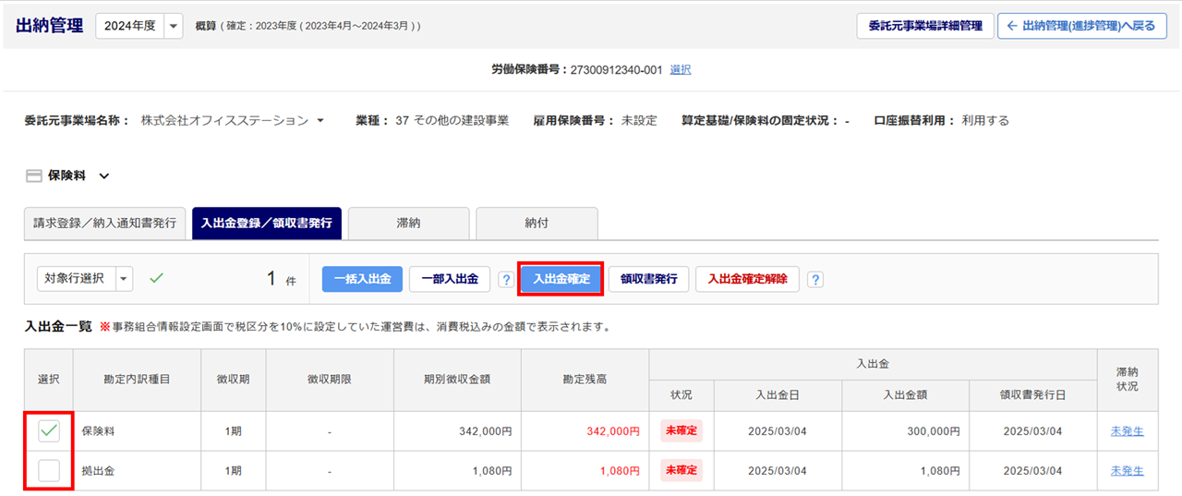Check the 拠出金 row checkbox
The image size is (1182, 496).
[x=49, y=470]
